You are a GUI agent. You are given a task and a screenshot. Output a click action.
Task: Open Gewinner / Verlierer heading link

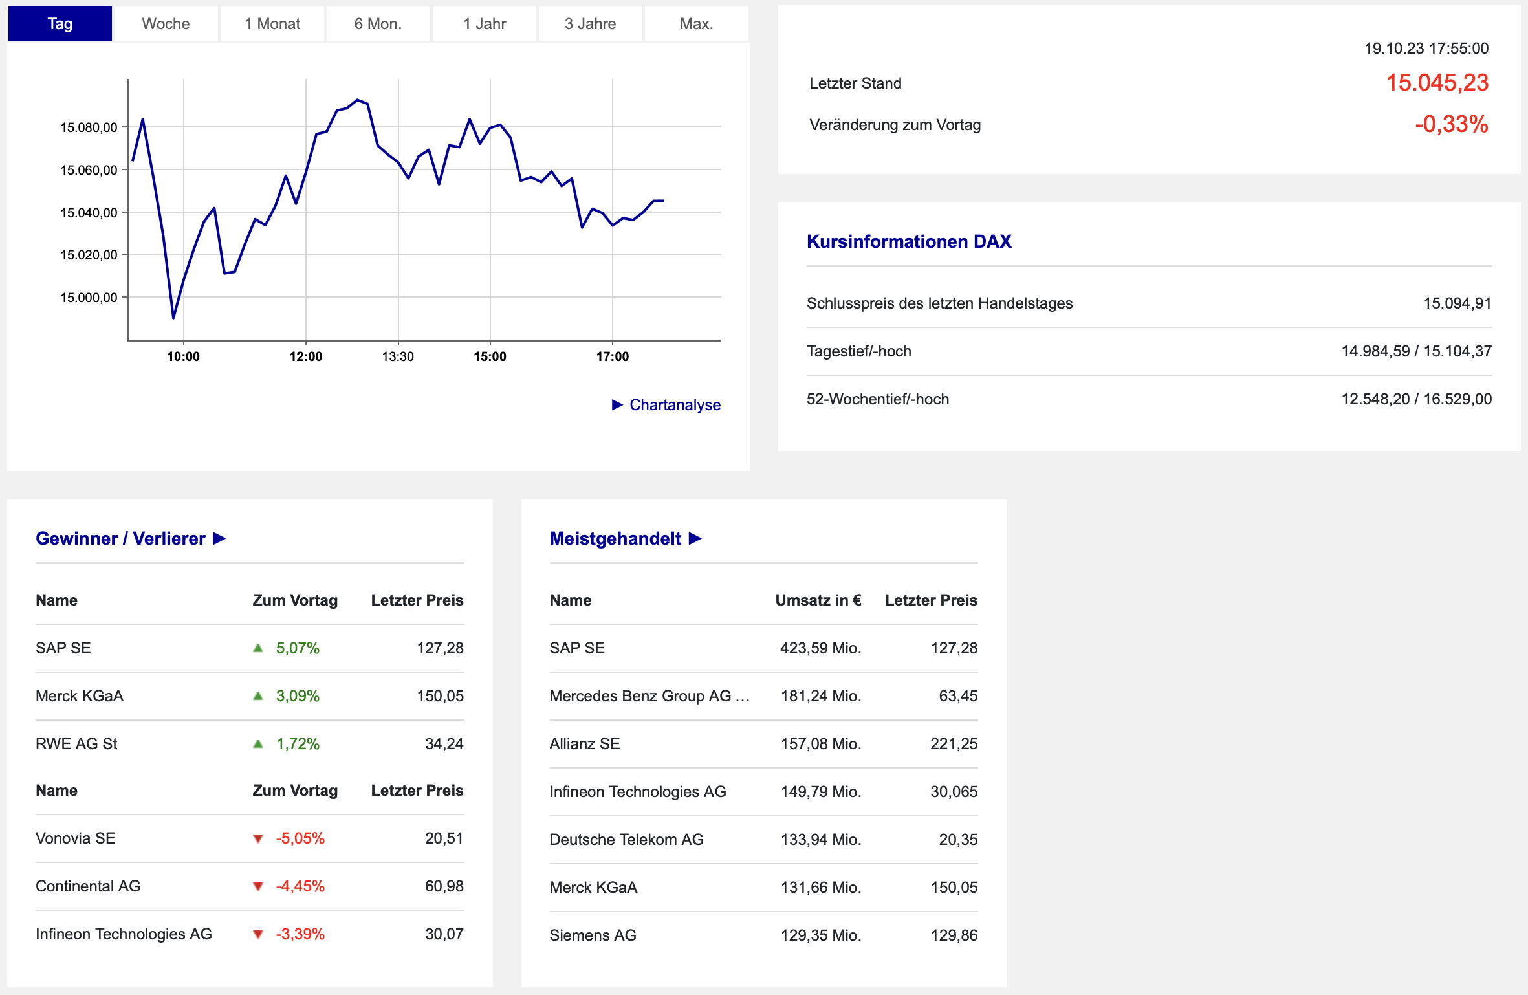[x=120, y=539]
